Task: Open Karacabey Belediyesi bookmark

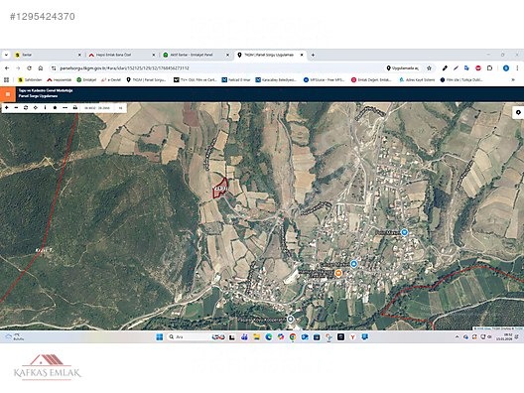Action: 276,79
